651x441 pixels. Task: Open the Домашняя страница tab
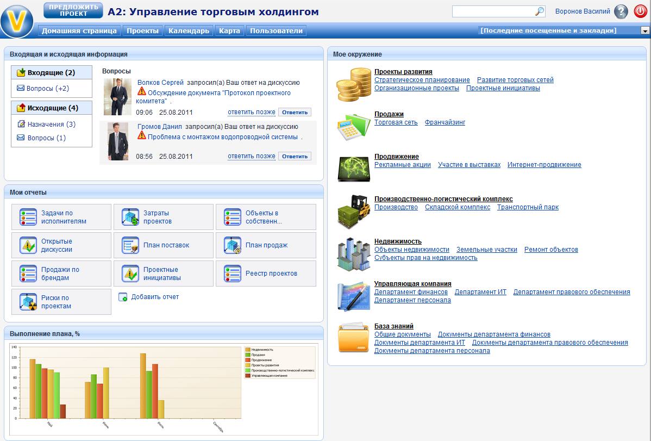pyautogui.click(x=79, y=31)
